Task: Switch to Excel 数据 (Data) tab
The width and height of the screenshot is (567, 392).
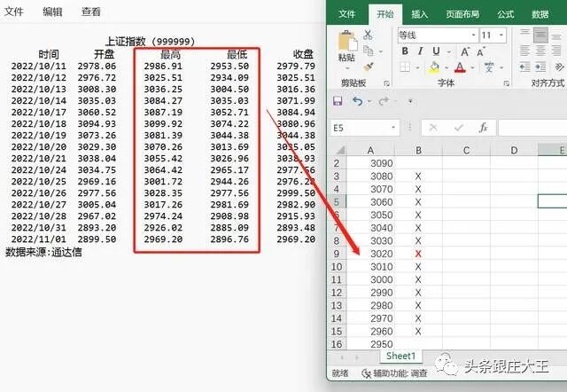Action: 540,14
